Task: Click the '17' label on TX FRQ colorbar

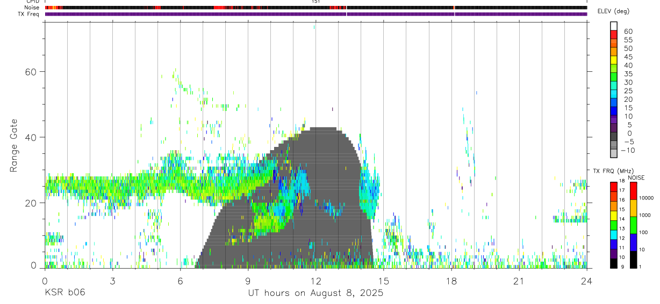Action: click(622, 190)
